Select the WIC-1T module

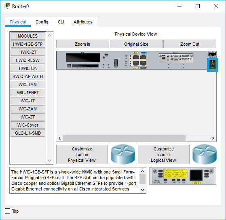tap(27, 101)
